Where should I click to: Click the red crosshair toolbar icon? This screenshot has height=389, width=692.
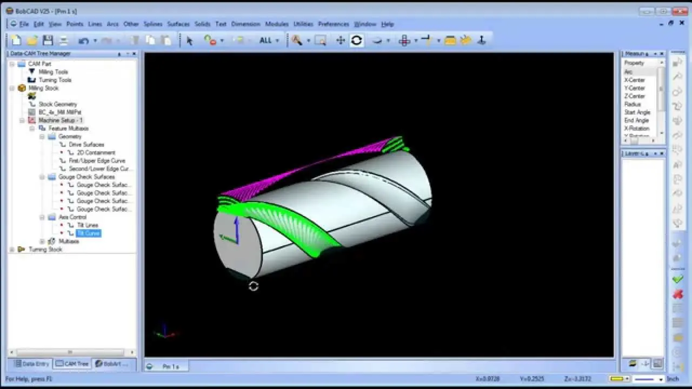click(x=404, y=41)
